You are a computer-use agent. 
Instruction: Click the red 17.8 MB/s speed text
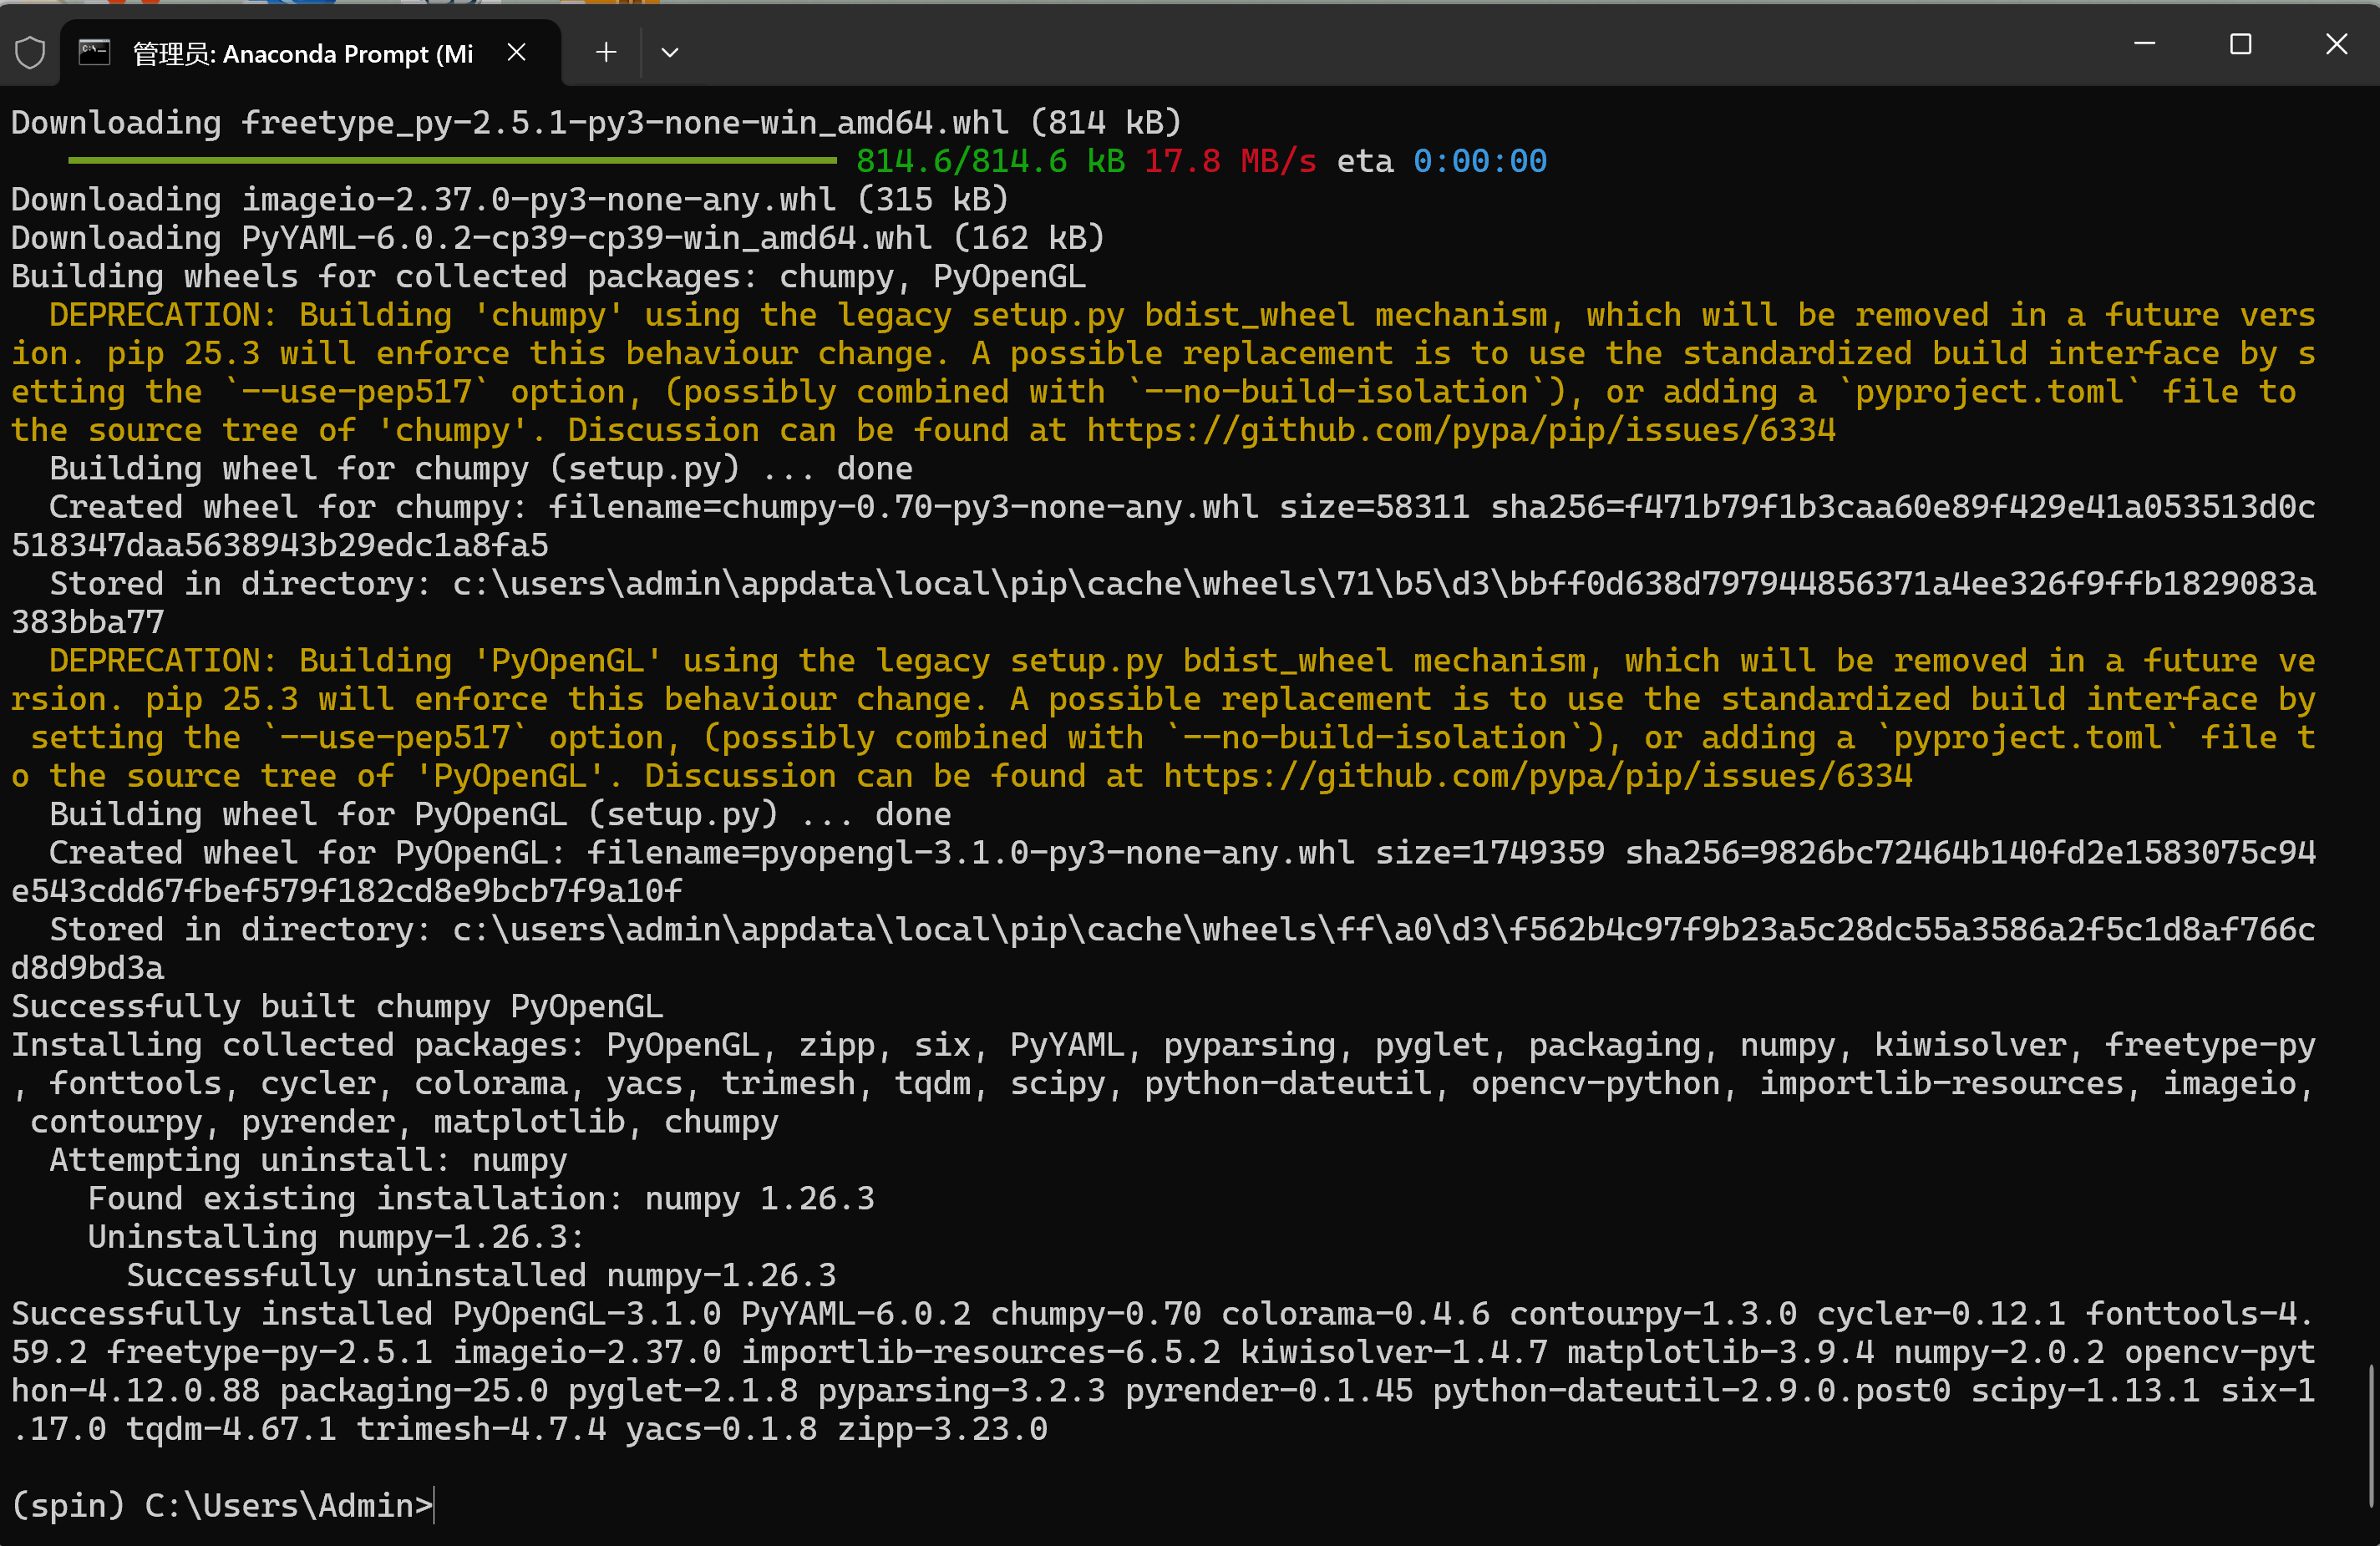click(x=1229, y=161)
